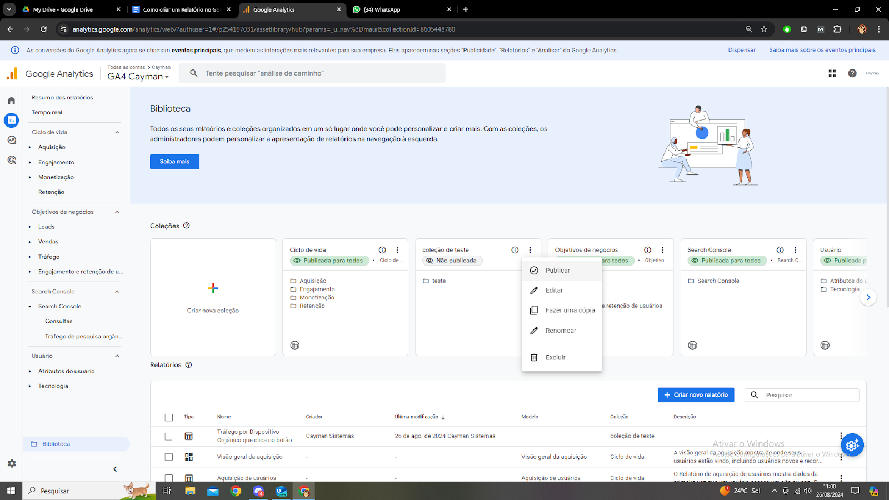
Task: Expand the Monetização topic
Action: tap(30, 177)
